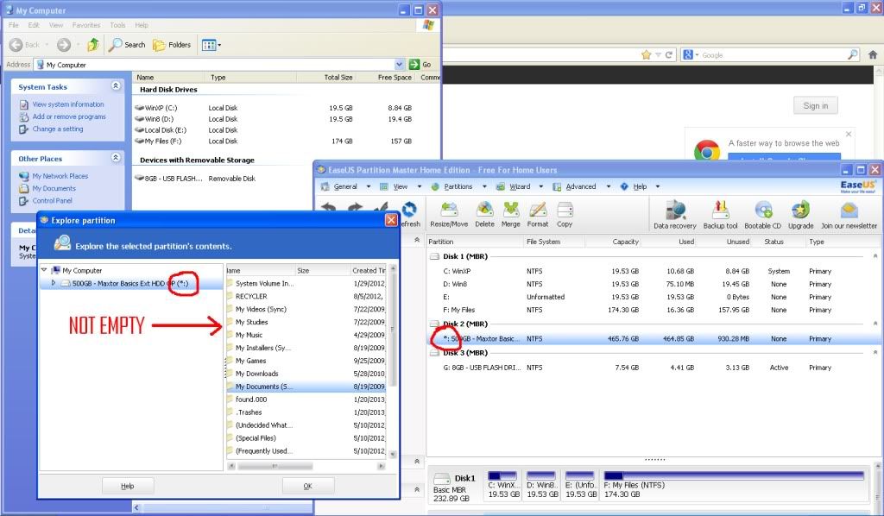Collapse the Disk 3 (MBR) group
This screenshot has height=516, width=884.
875,352
